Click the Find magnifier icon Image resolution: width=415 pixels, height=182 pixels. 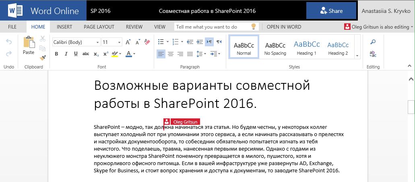(373, 42)
